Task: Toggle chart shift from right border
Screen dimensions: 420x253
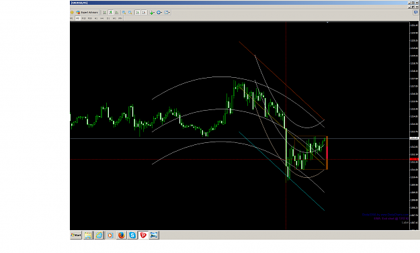Action: point(144,12)
